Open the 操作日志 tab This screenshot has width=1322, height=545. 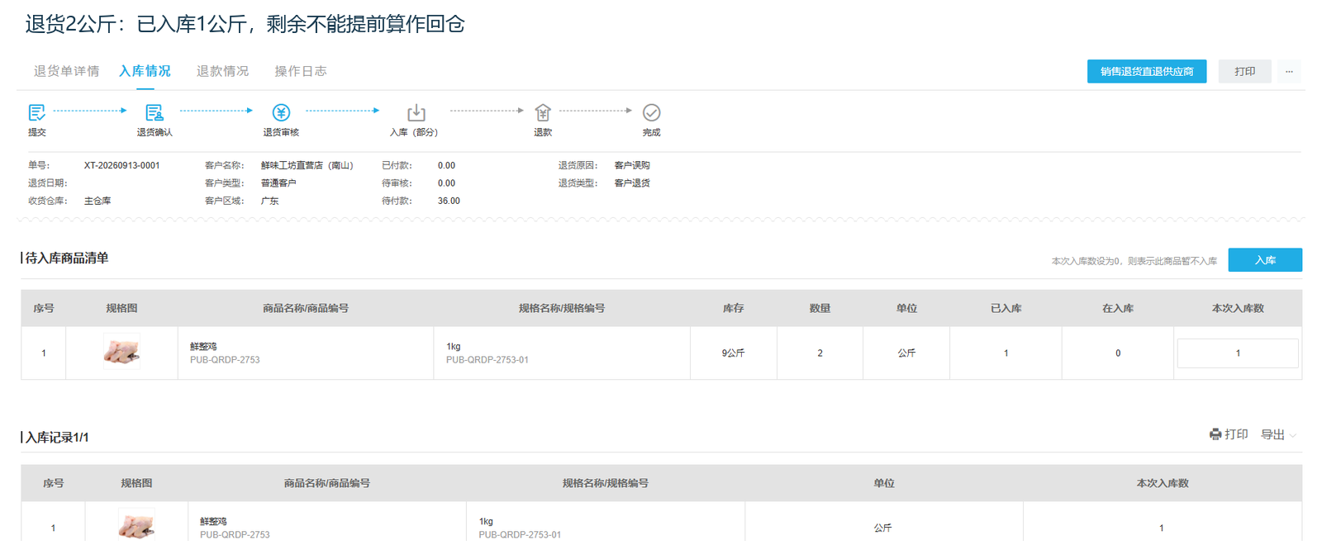[301, 71]
